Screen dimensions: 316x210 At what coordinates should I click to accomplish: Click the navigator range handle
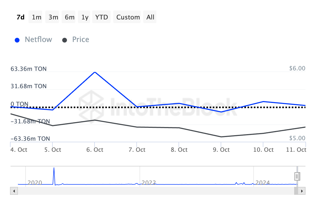pos(297,176)
